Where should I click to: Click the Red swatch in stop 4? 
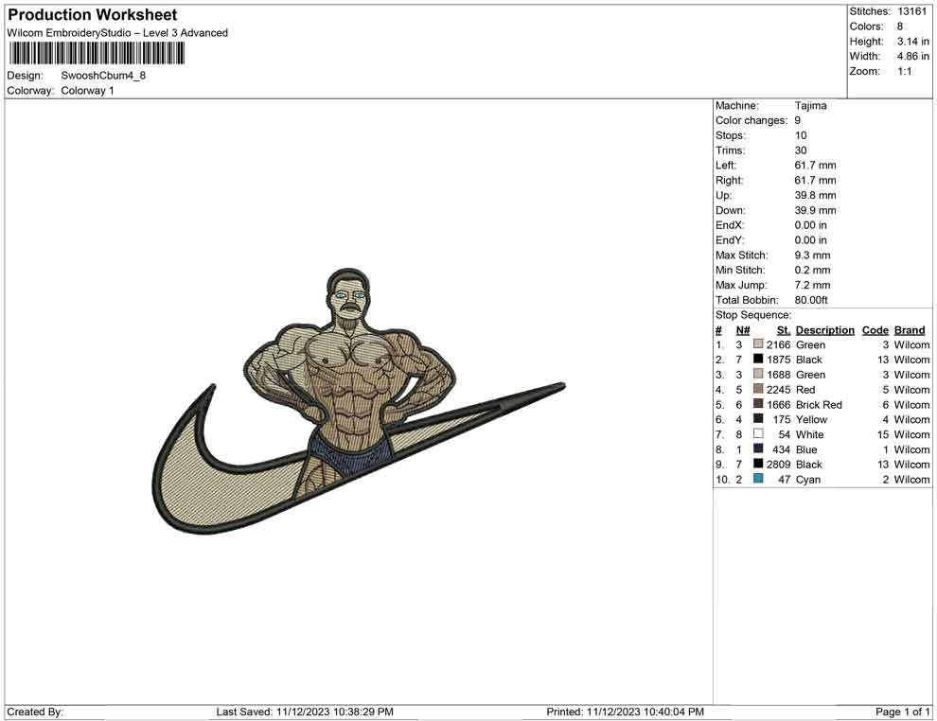coord(758,389)
